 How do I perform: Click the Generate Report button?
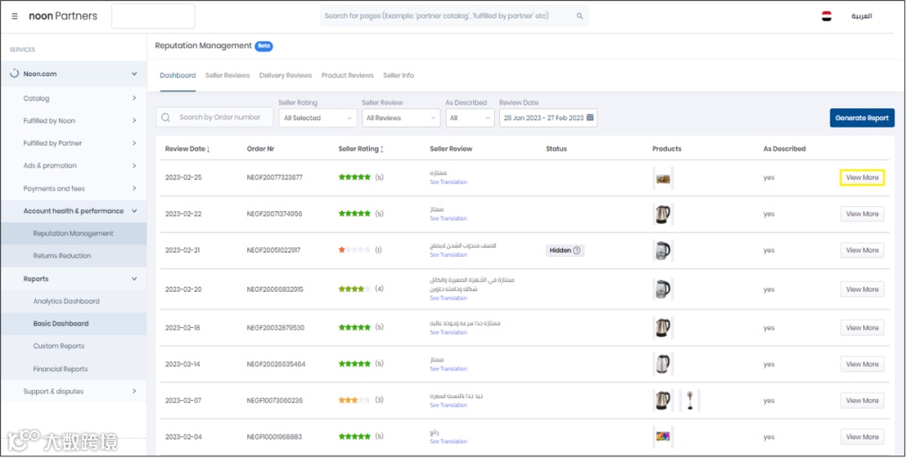pos(862,118)
